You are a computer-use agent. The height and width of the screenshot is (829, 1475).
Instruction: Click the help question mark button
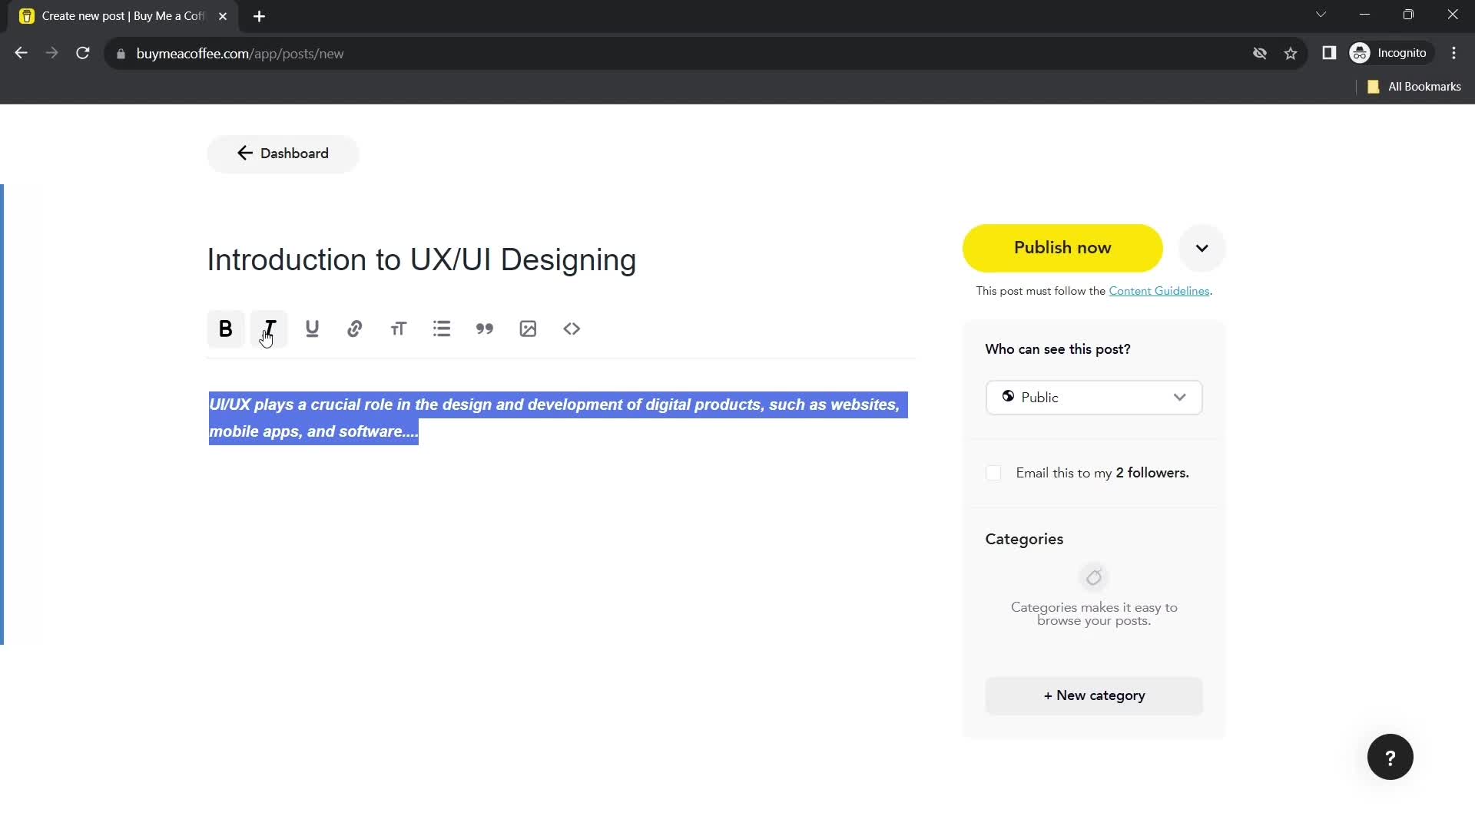1390,757
